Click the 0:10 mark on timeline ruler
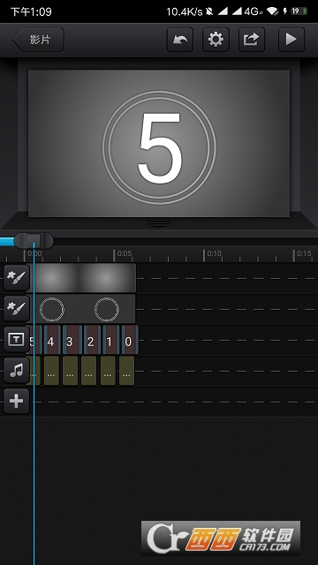Image resolution: width=318 pixels, height=565 pixels. (214, 253)
